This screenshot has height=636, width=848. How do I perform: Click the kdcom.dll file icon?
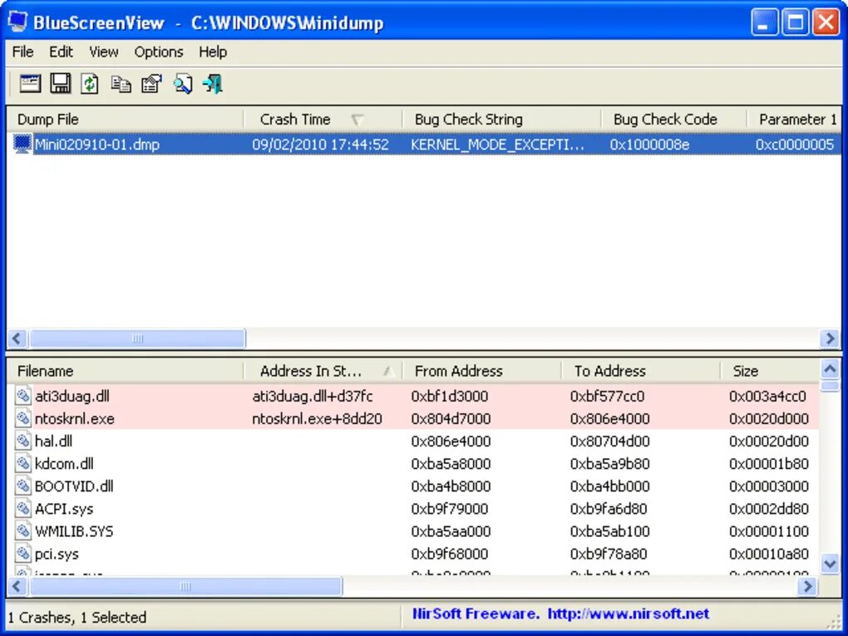tap(22, 463)
